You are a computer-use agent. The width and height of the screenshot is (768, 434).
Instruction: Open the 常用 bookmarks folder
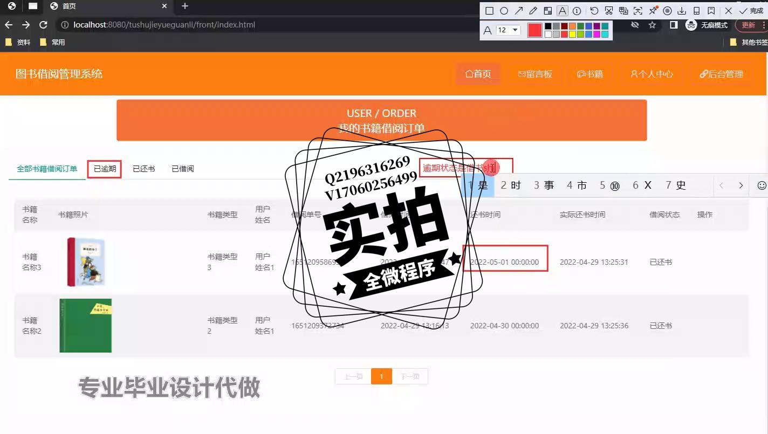[x=52, y=42]
